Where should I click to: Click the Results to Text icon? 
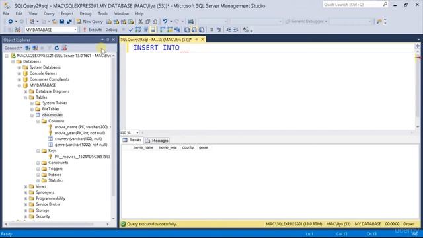click(187, 30)
